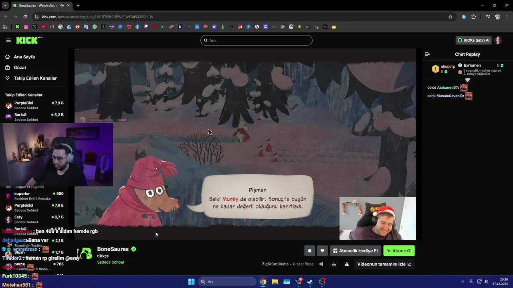Open the Kick bookmark in bookmarks bar
Viewport: 513px width, 288px height.
click(x=18, y=27)
